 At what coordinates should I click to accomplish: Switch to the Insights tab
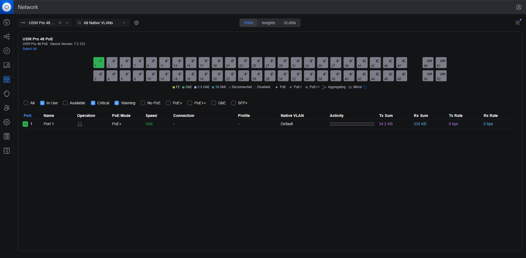269,23
